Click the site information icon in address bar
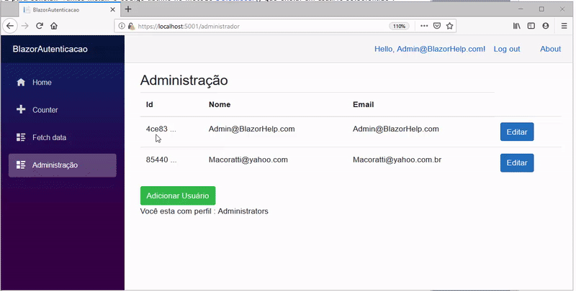The height and width of the screenshot is (291, 576). (x=121, y=27)
